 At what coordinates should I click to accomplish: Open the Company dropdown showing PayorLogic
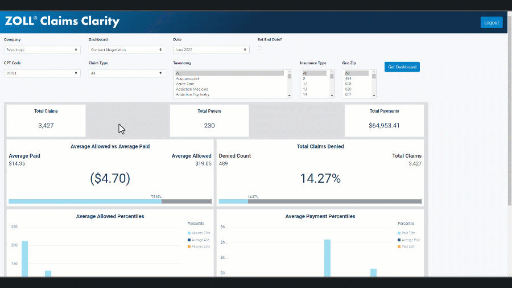(x=42, y=50)
